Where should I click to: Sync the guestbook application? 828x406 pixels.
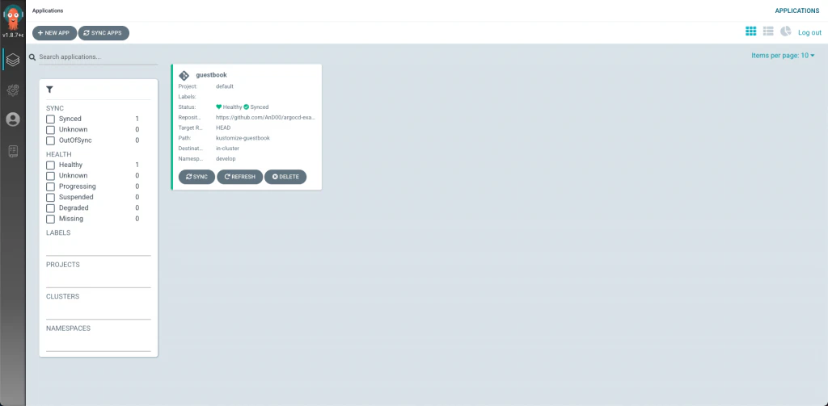pos(196,177)
